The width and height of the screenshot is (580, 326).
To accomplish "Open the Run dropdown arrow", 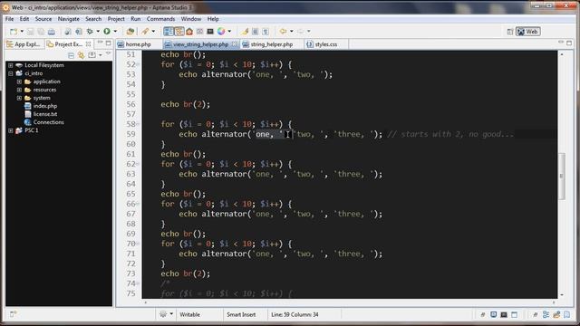I will coord(115,32).
